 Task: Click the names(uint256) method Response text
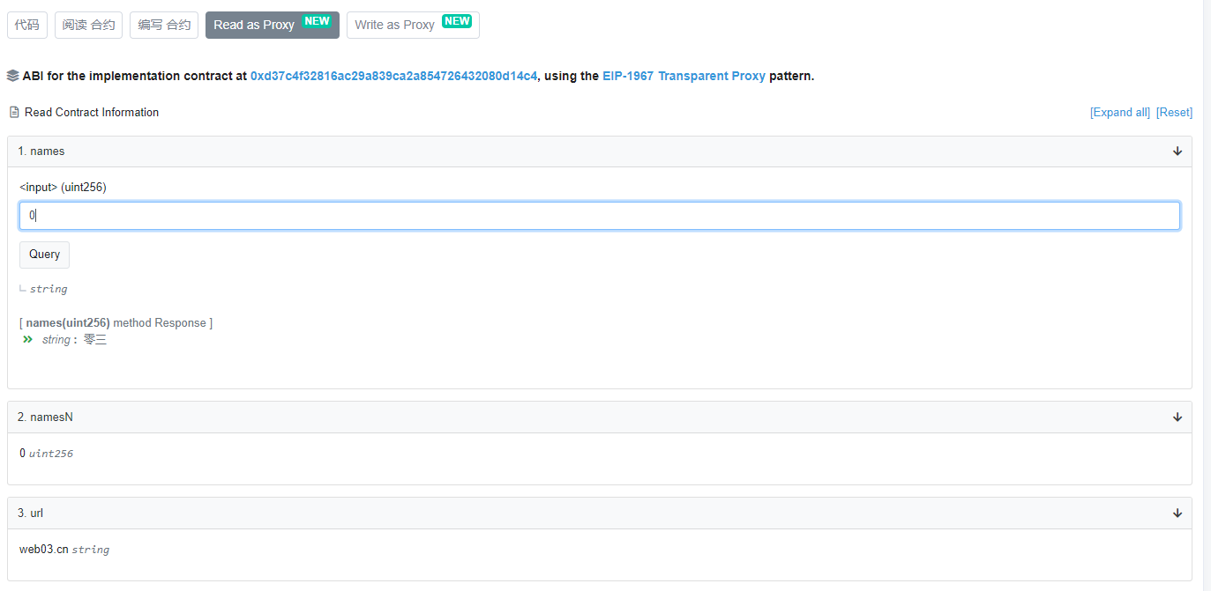pos(116,323)
